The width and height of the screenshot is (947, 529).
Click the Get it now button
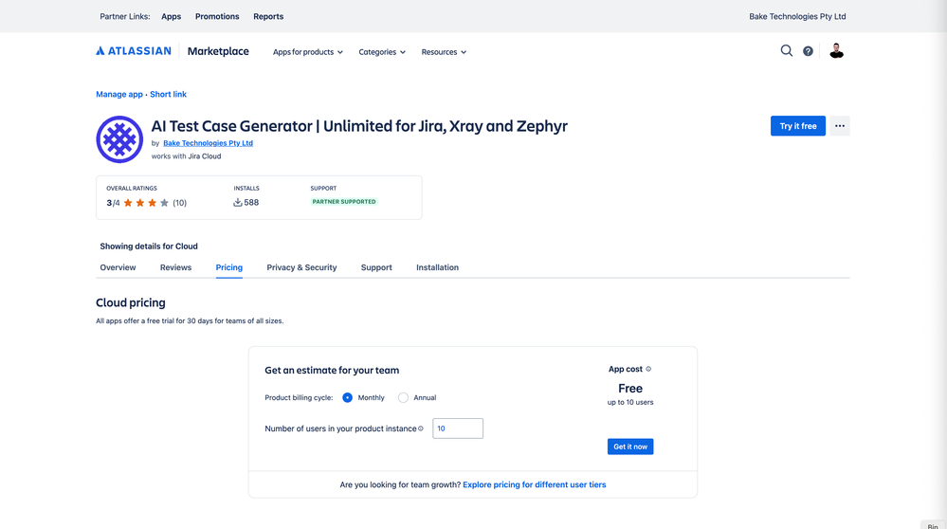[630, 447]
